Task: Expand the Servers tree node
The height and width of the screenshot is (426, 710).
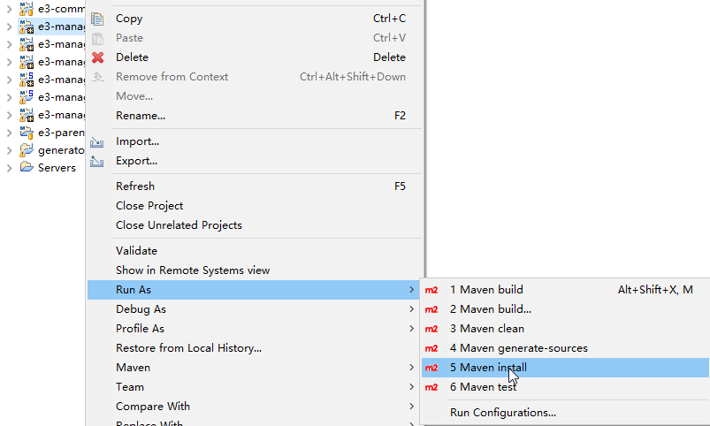Action: coord(9,168)
